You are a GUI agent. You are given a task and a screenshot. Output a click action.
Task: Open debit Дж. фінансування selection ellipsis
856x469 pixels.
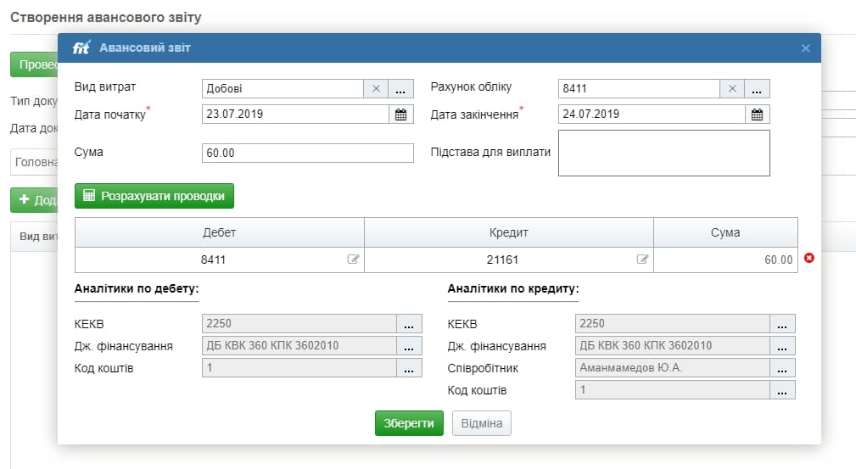pos(409,346)
